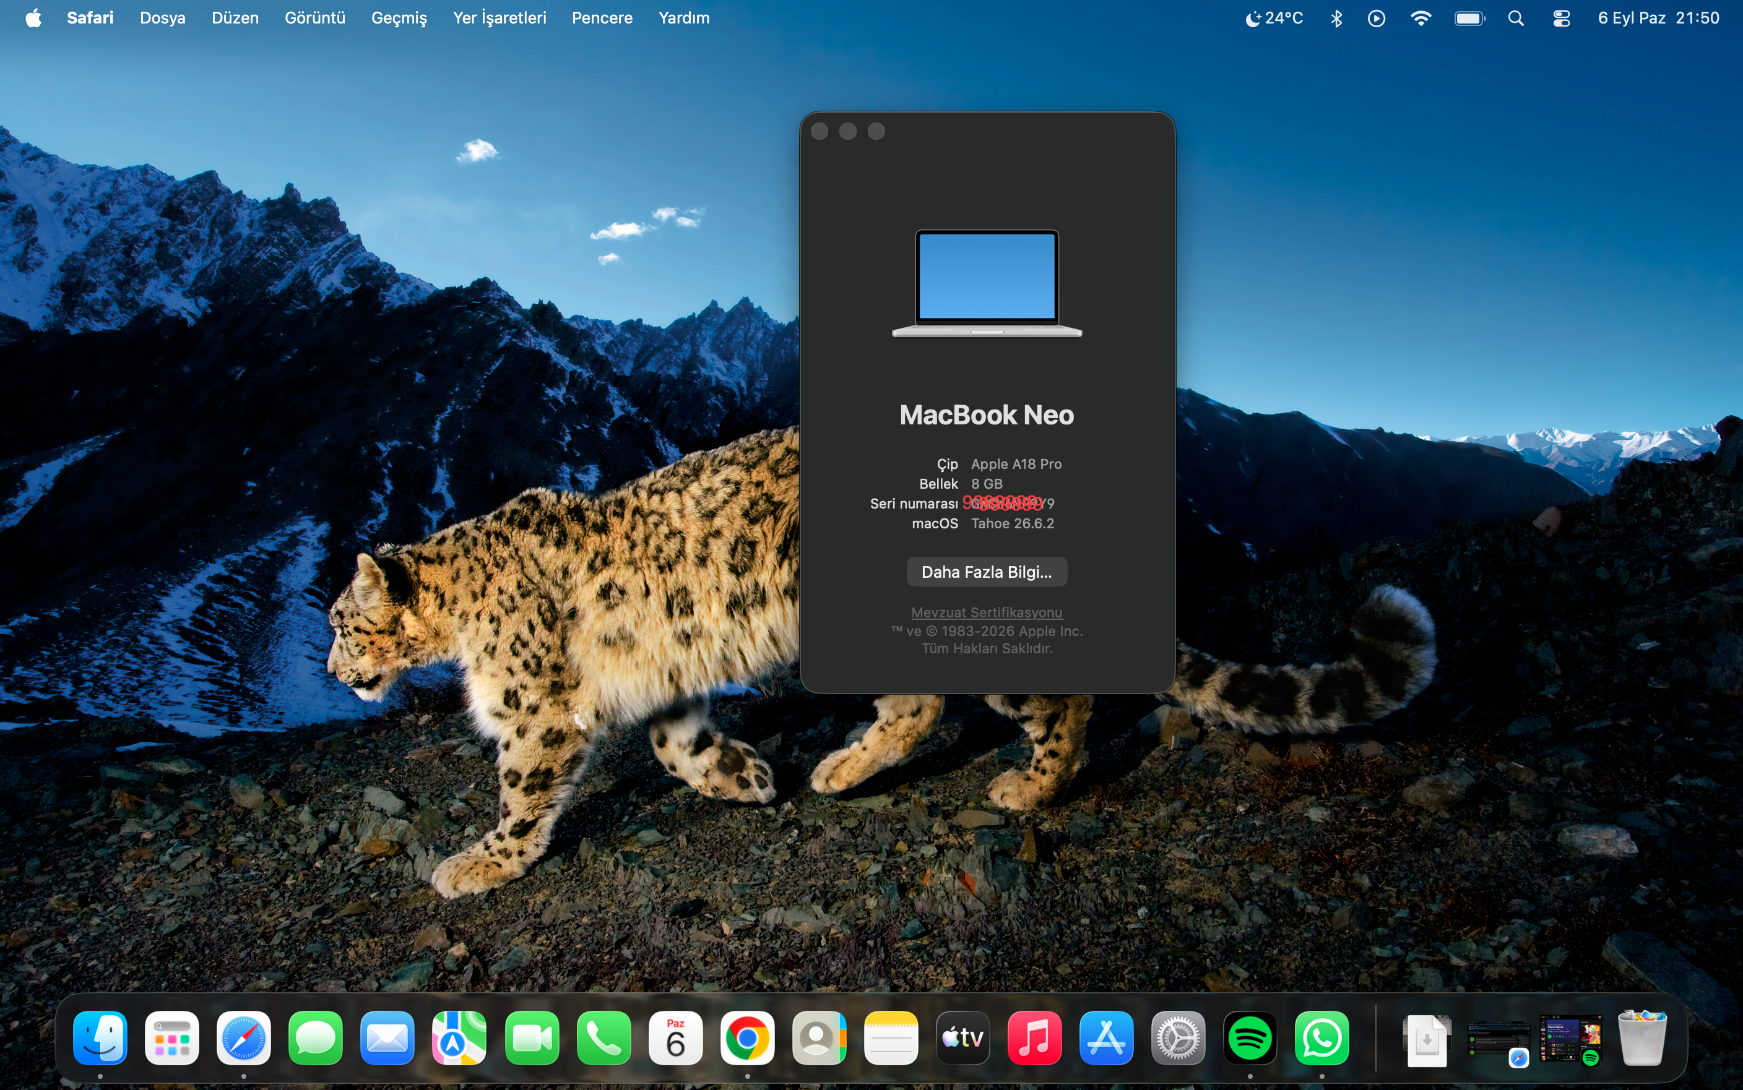Image resolution: width=1743 pixels, height=1090 pixels.
Task: Click the Bellek label
Action: pyautogui.click(x=938, y=483)
